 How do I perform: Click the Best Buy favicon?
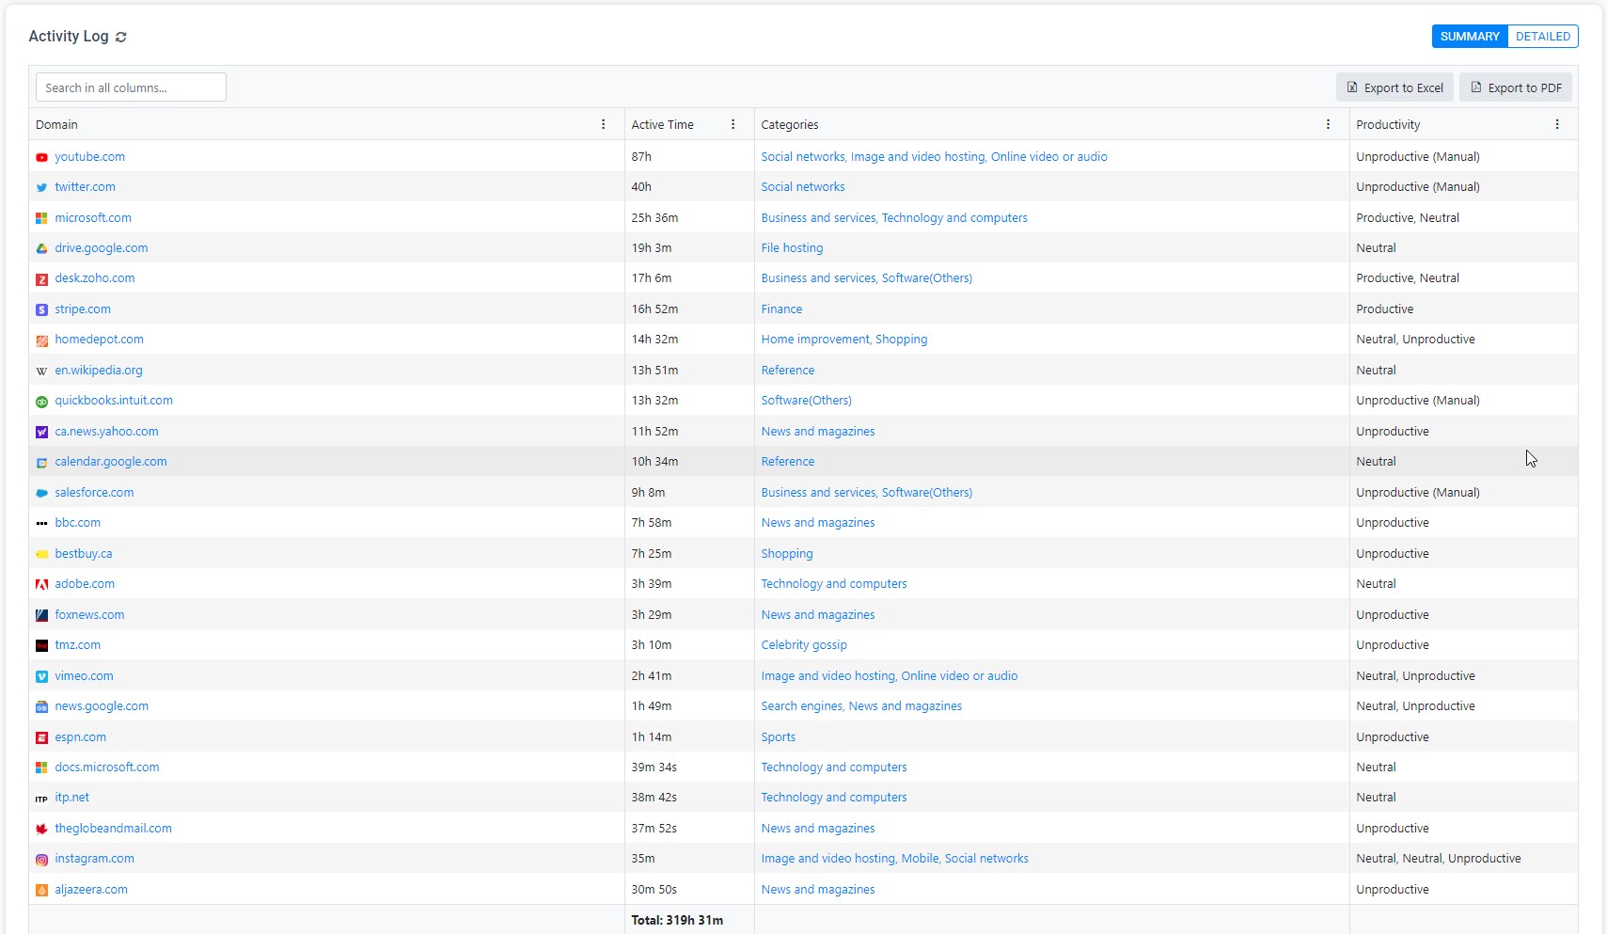41,554
